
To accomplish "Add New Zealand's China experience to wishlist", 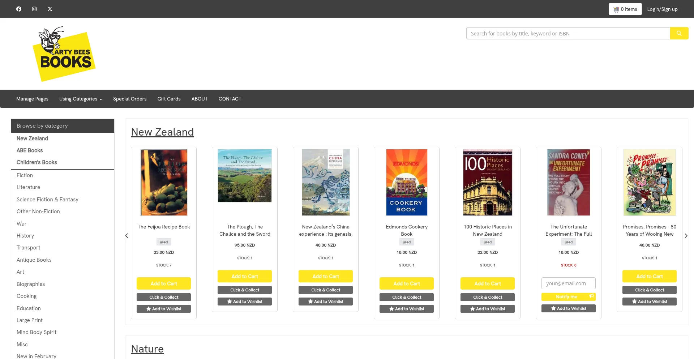I will (x=326, y=302).
